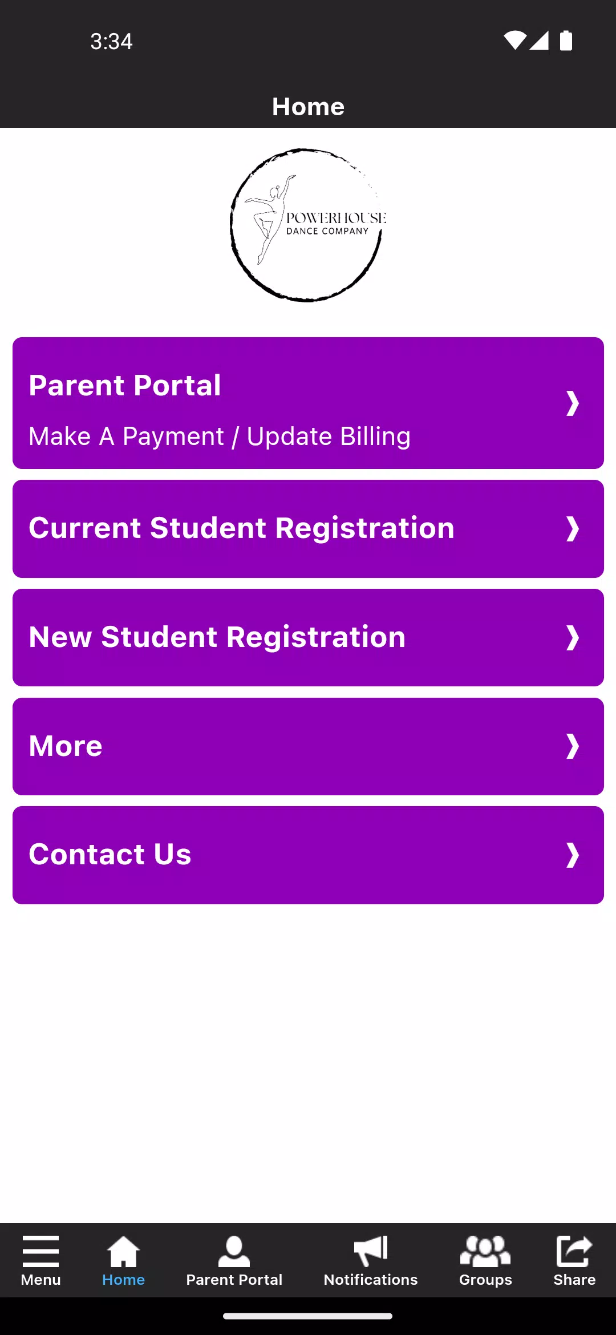Tap chevron on Parent Portal card

point(572,403)
